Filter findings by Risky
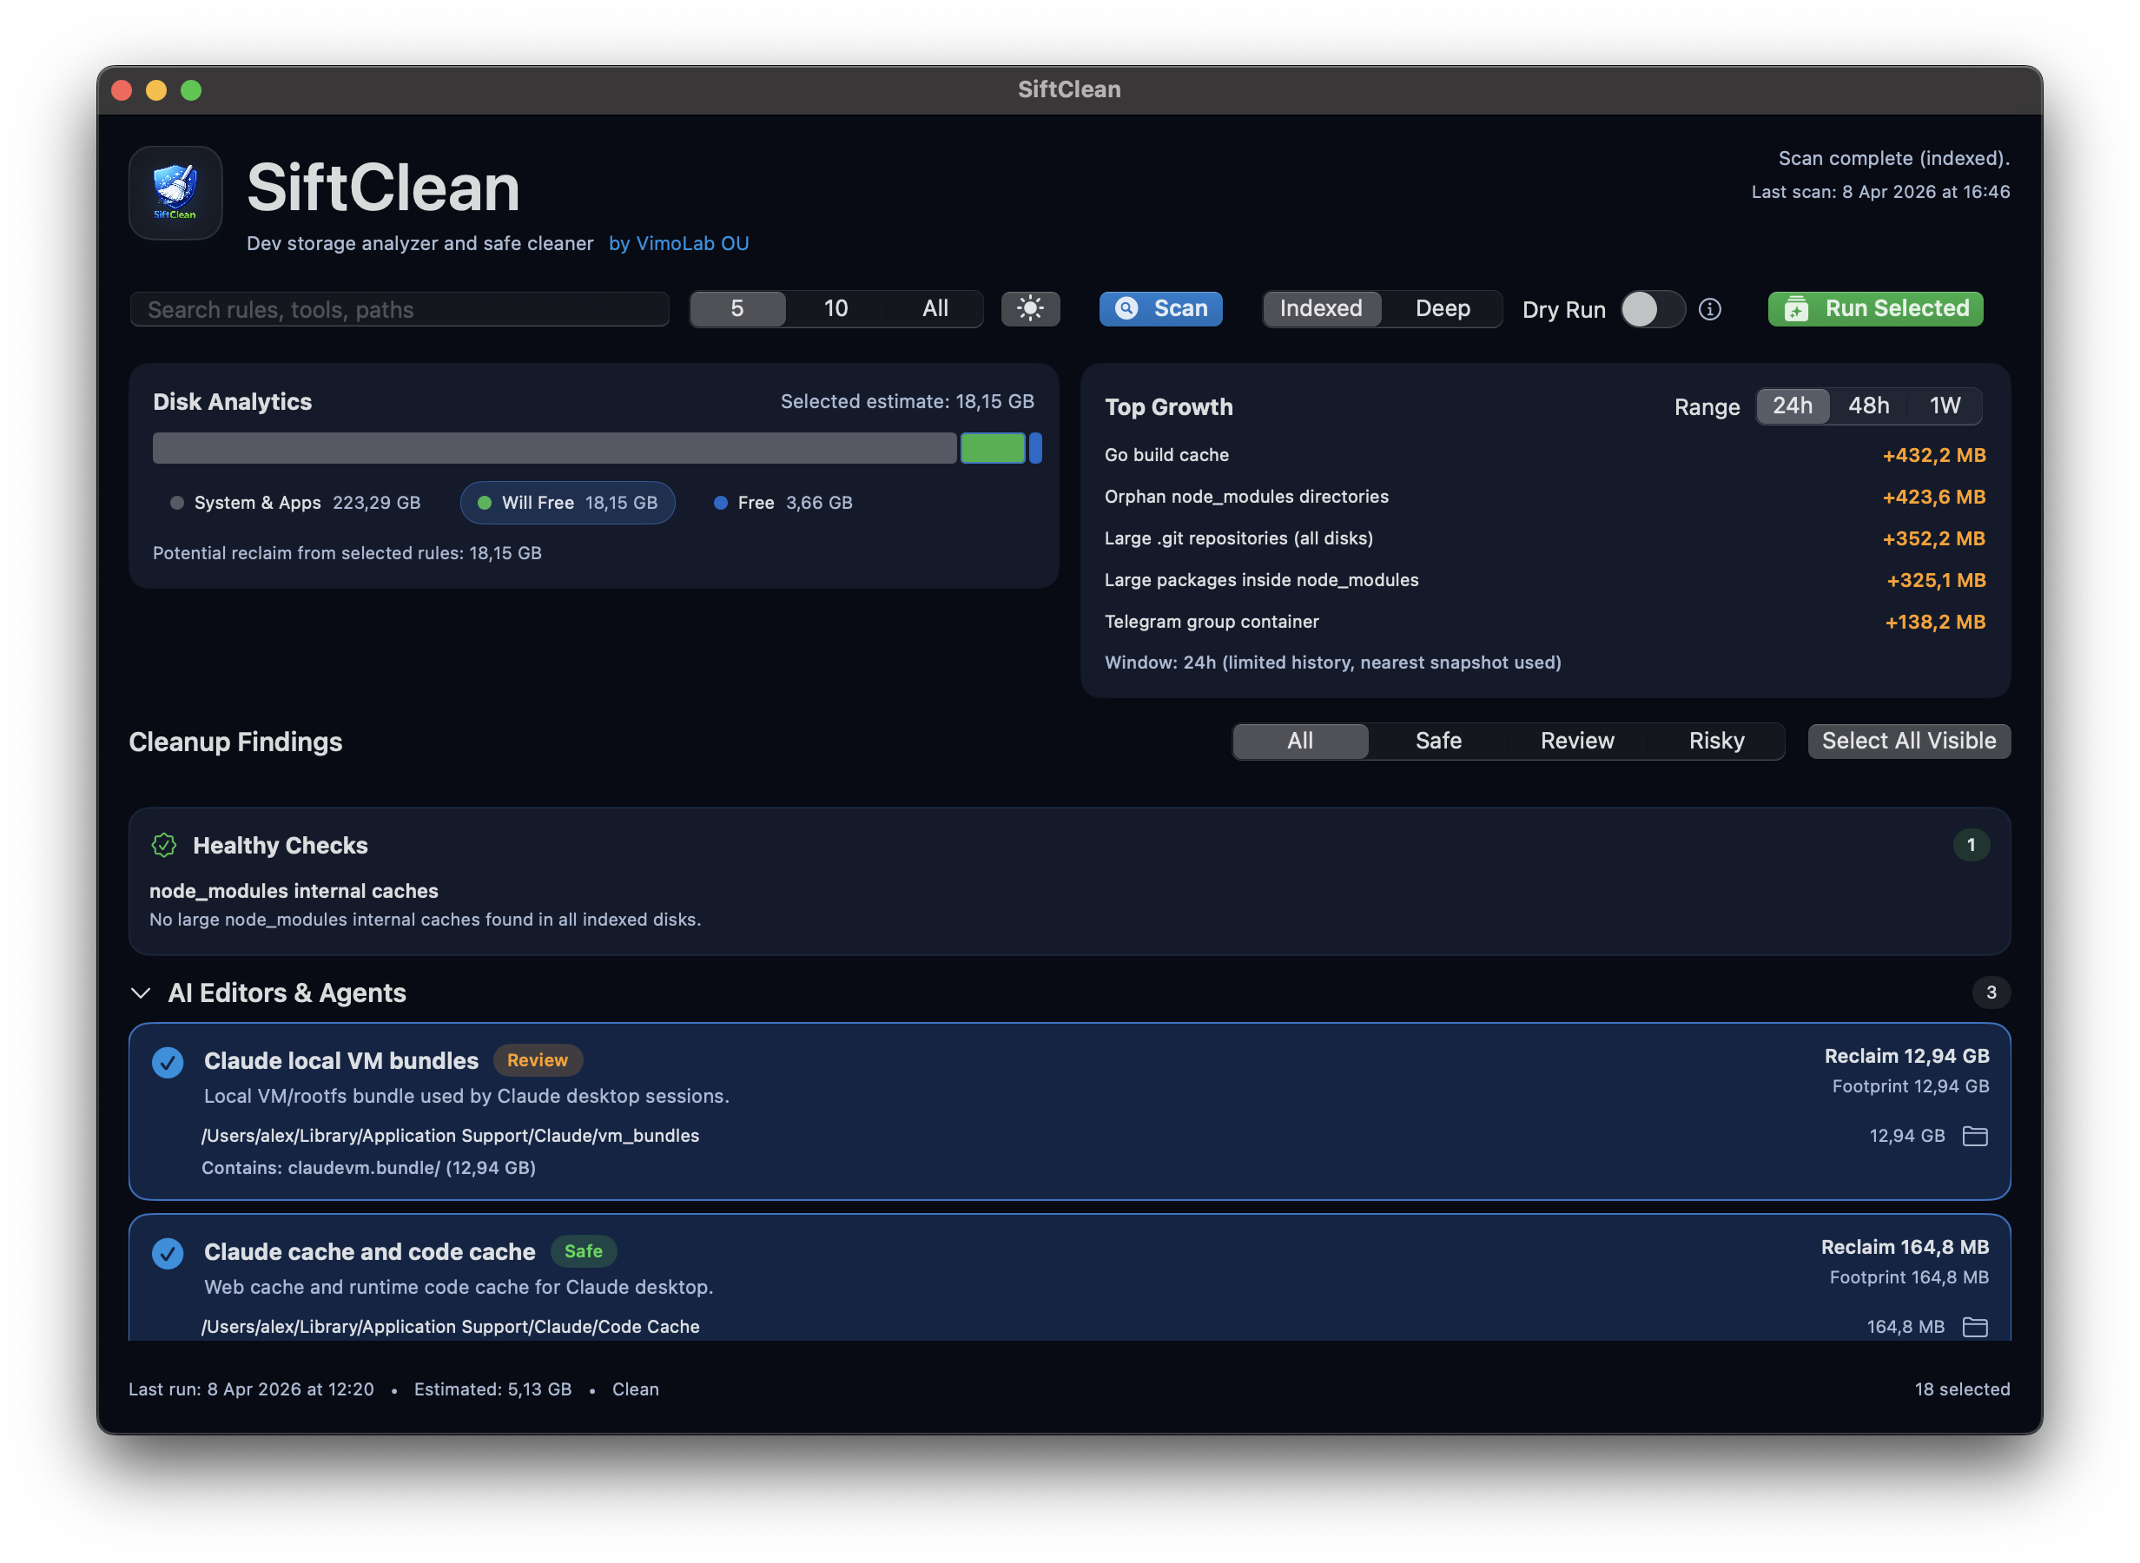Image resolution: width=2140 pixels, height=1563 pixels. coord(1717,741)
